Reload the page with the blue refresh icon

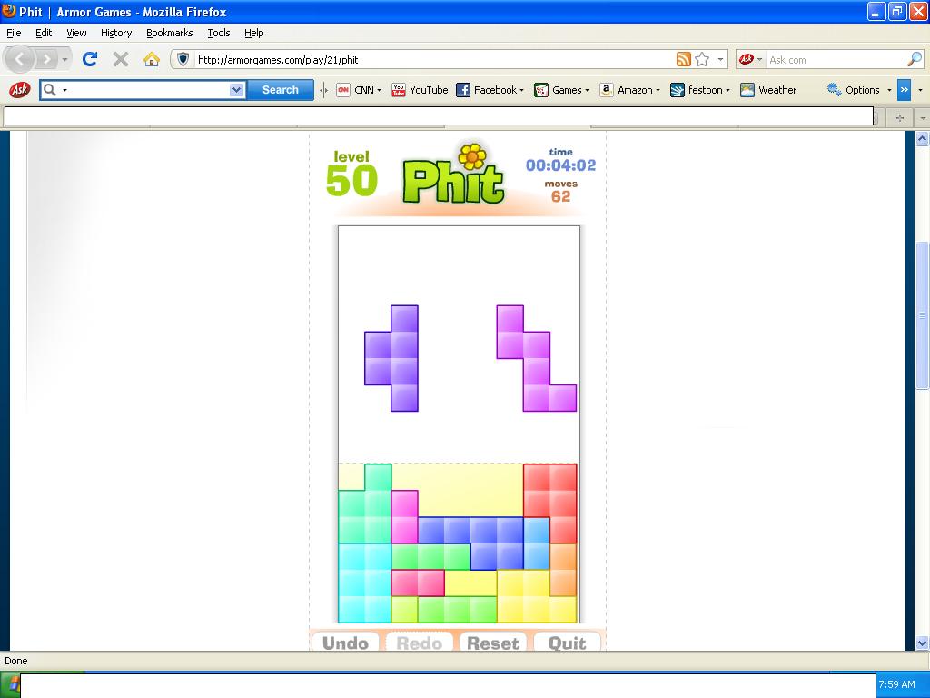point(90,59)
